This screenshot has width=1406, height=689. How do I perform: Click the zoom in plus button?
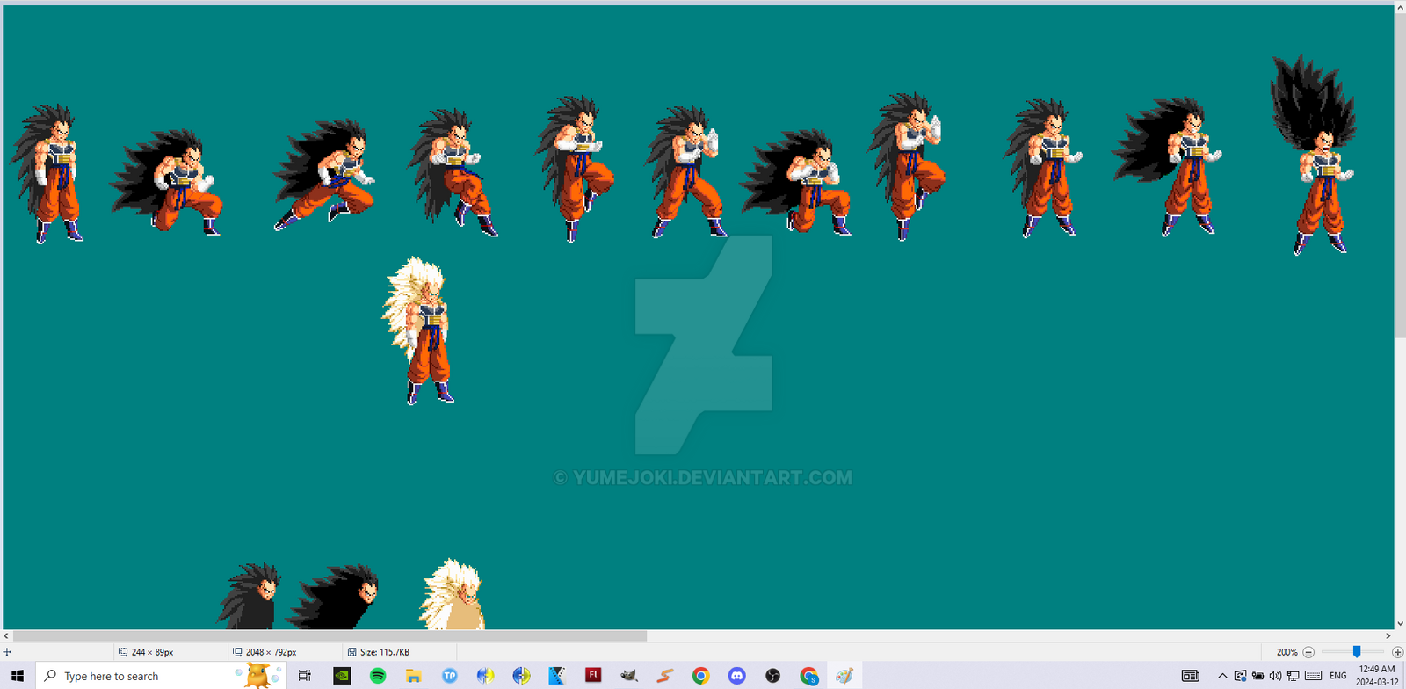[x=1397, y=652]
